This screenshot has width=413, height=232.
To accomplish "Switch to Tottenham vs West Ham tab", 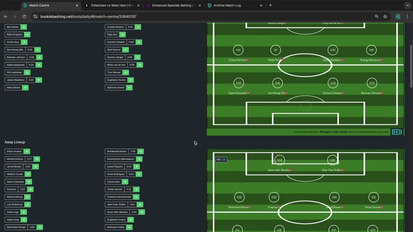I will 112,5.
